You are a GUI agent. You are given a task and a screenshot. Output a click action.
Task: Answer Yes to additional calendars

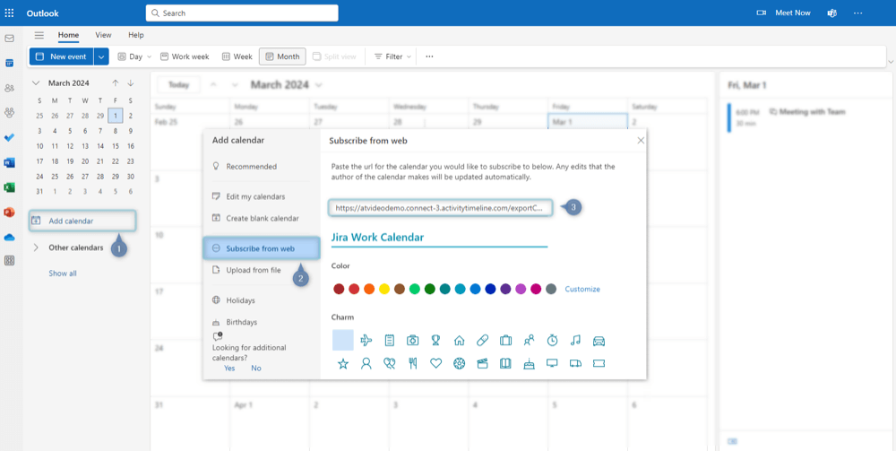click(229, 369)
